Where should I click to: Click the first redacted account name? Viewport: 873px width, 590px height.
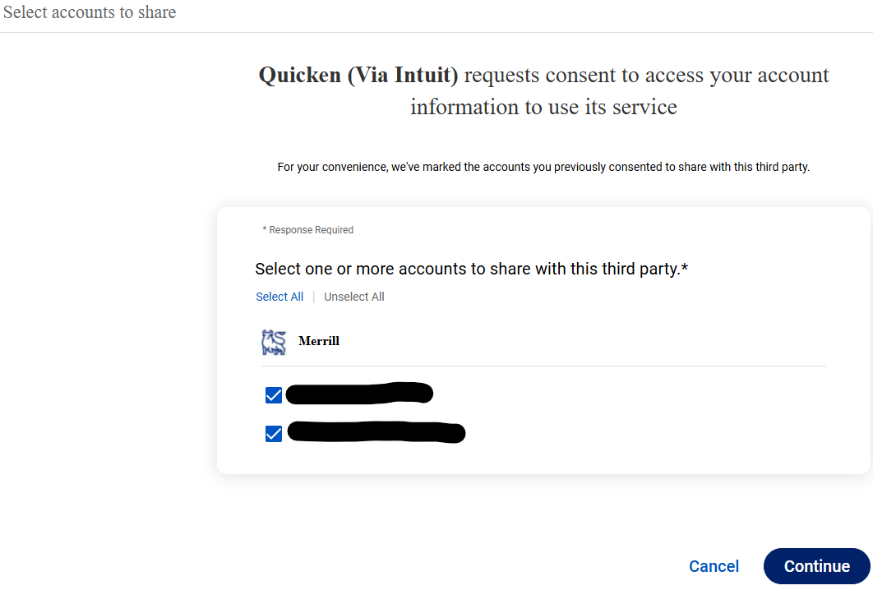pos(359,393)
